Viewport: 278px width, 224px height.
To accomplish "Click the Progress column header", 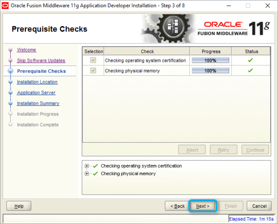I will 211,51.
